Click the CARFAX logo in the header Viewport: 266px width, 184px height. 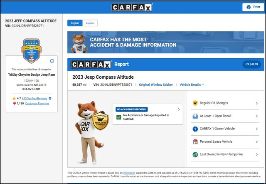click(132, 7)
